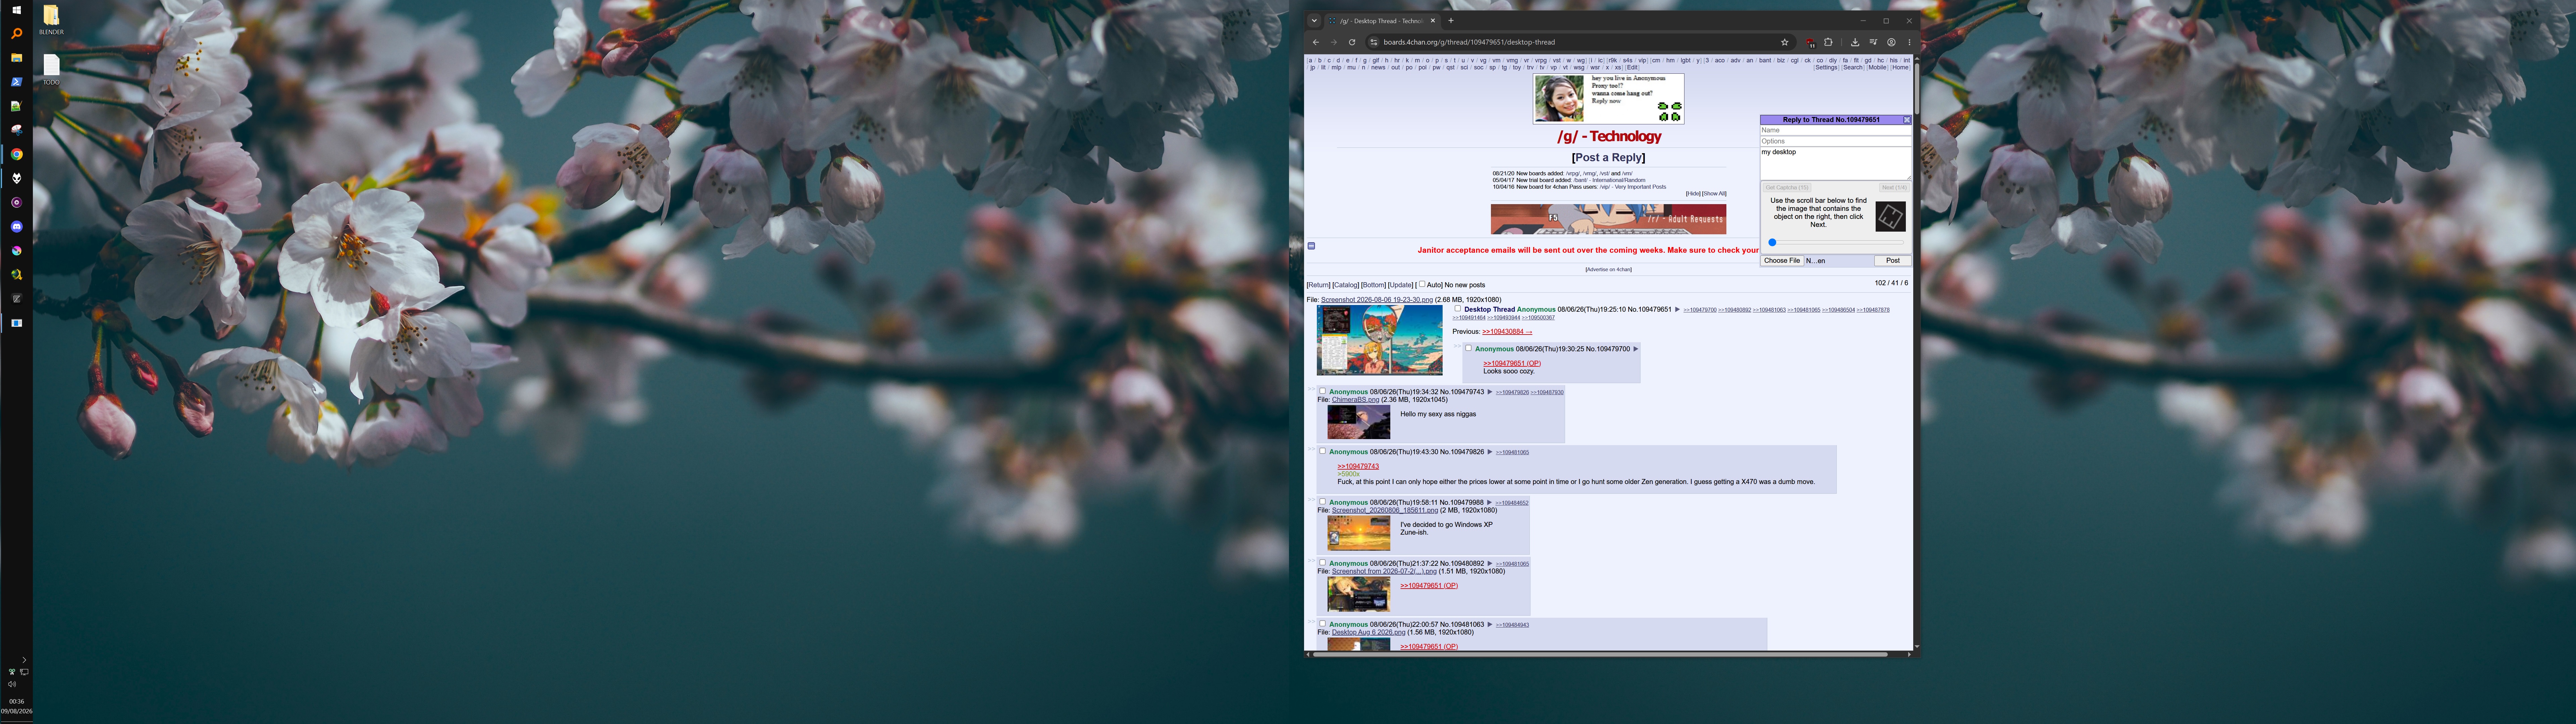Reload the 4chan thread page
The width and height of the screenshot is (2576, 724).
[1352, 42]
